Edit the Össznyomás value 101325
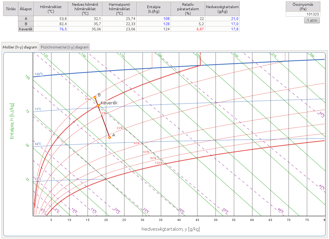This screenshot has height=239, width=329. [303, 14]
